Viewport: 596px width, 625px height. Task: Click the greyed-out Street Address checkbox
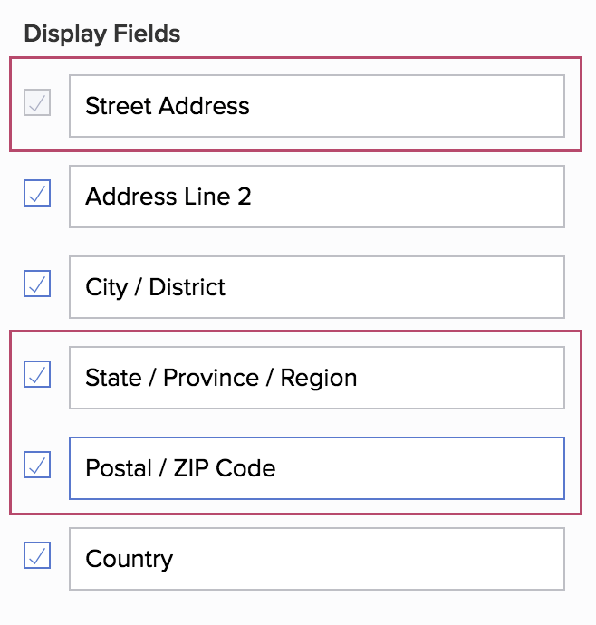coord(37,102)
